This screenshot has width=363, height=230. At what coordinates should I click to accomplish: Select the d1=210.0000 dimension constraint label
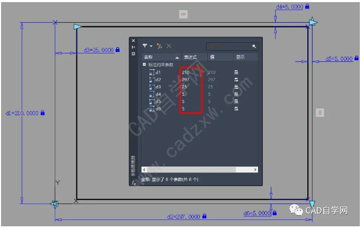click(x=22, y=113)
